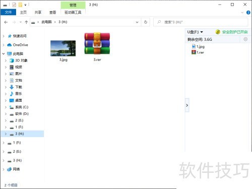Expand the 快速访问 tree node
The image size is (252, 189).
click(4, 36)
